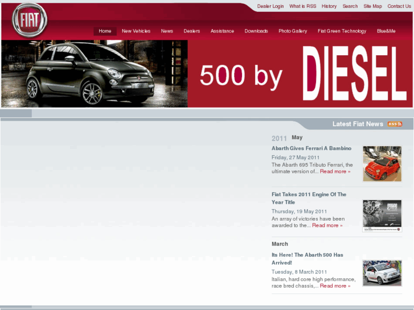This screenshot has width=414, height=310.
Task: Open the Downloads menu item
Action: coord(256,31)
